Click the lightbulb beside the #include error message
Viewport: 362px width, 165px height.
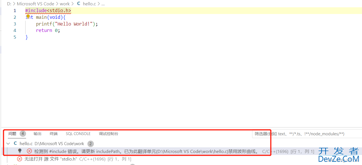(20, 151)
